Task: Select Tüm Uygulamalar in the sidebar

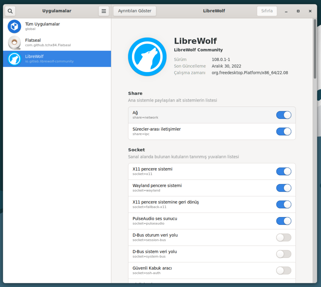Action: coord(57,26)
